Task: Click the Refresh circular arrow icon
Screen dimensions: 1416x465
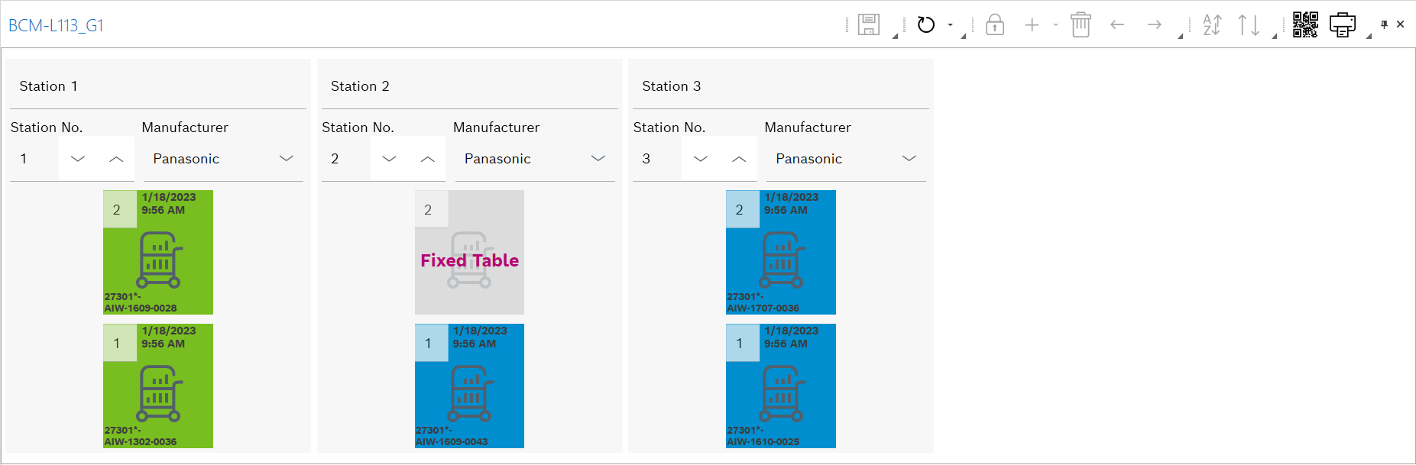Action: [x=926, y=25]
